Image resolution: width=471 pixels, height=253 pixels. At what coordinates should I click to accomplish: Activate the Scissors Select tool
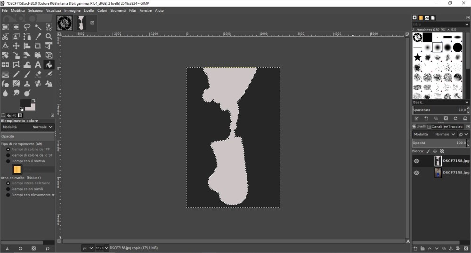5,36
